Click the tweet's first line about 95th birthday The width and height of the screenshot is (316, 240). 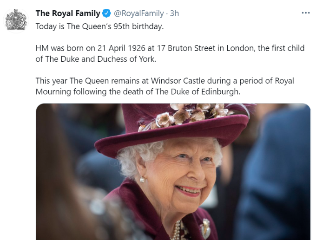99,26
